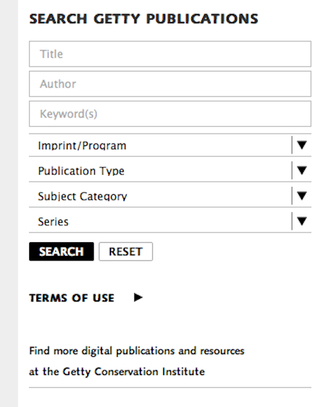Expand Terms of Use with the triangle icon
This screenshot has width=325, height=407.
click(138, 298)
